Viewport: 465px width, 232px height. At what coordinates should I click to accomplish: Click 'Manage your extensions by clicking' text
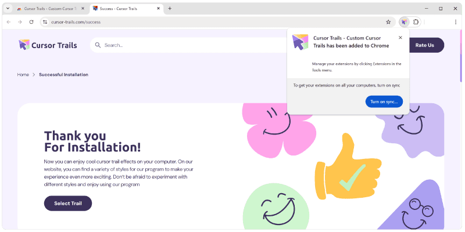point(356,67)
